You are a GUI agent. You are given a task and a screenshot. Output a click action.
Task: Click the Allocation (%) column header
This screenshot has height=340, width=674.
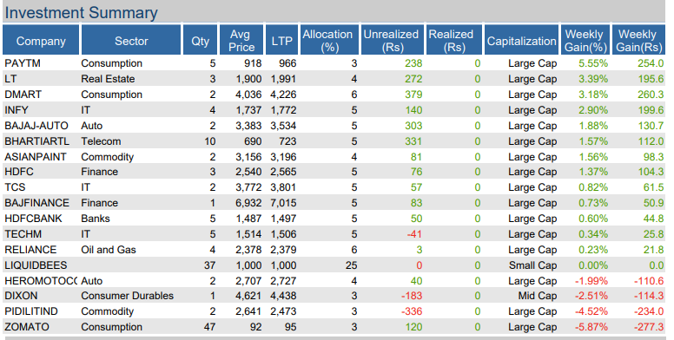[329, 40]
